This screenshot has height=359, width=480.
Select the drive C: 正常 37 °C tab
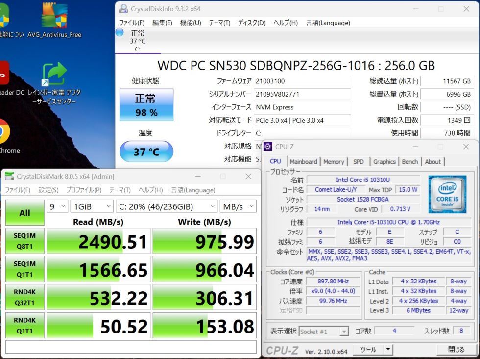(138, 41)
